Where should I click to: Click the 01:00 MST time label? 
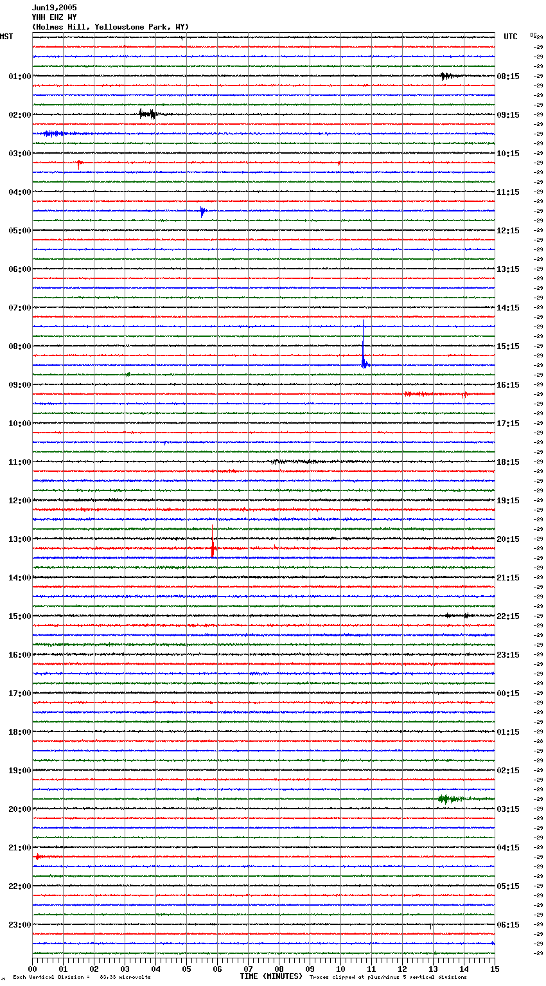[x=20, y=76]
